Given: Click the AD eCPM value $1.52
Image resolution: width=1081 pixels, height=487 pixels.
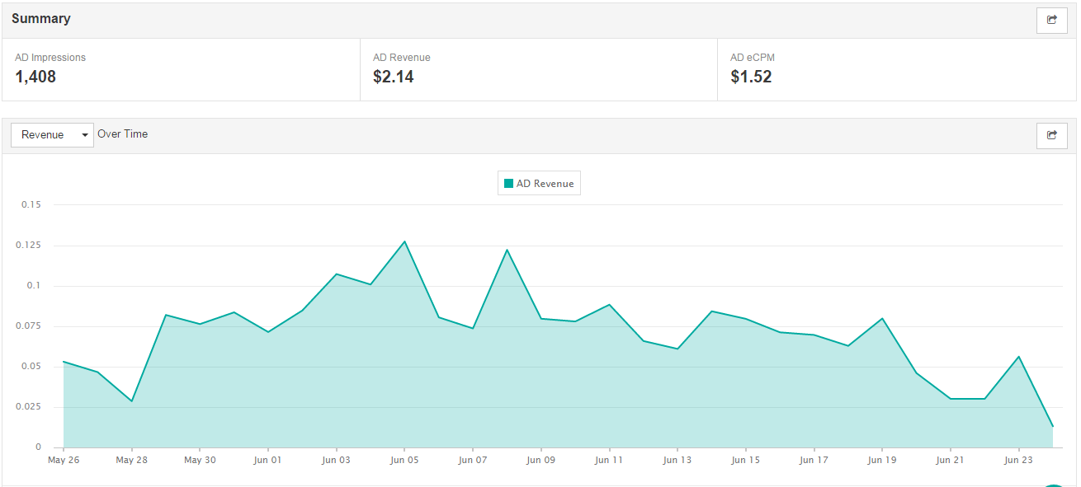Looking at the screenshot, I should pos(751,77).
